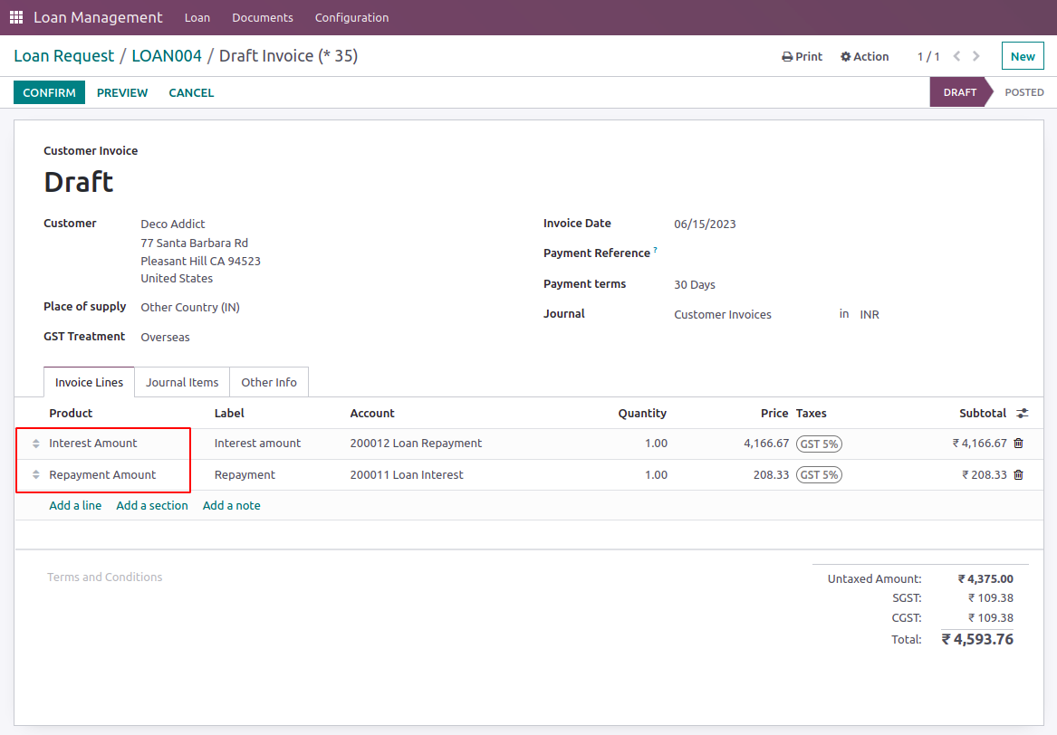This screenshot has height=735, width=1057.
Task: Click the 200011 Loan Interest account cell
Action: [407, 475]
